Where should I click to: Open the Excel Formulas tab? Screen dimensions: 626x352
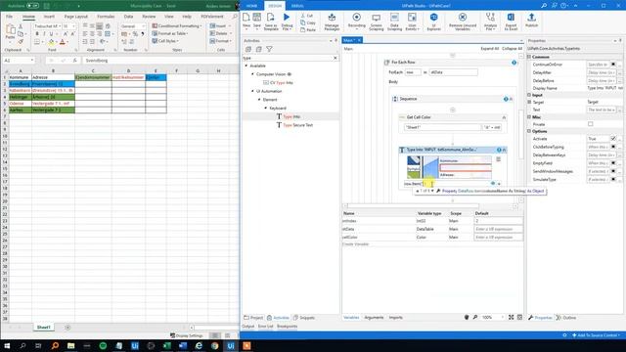pos(106,17)
